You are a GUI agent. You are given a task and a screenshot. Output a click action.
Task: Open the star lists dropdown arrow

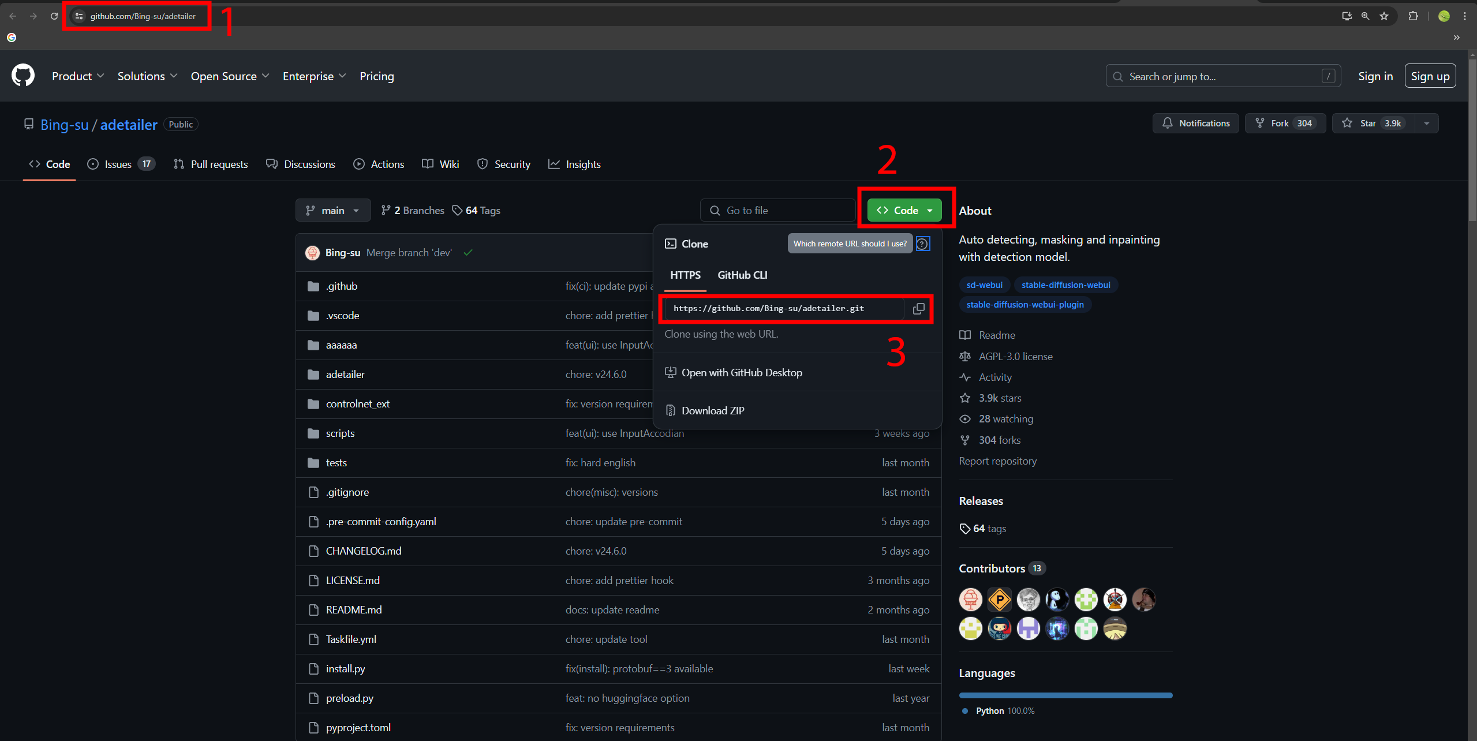pos(1426,124)
